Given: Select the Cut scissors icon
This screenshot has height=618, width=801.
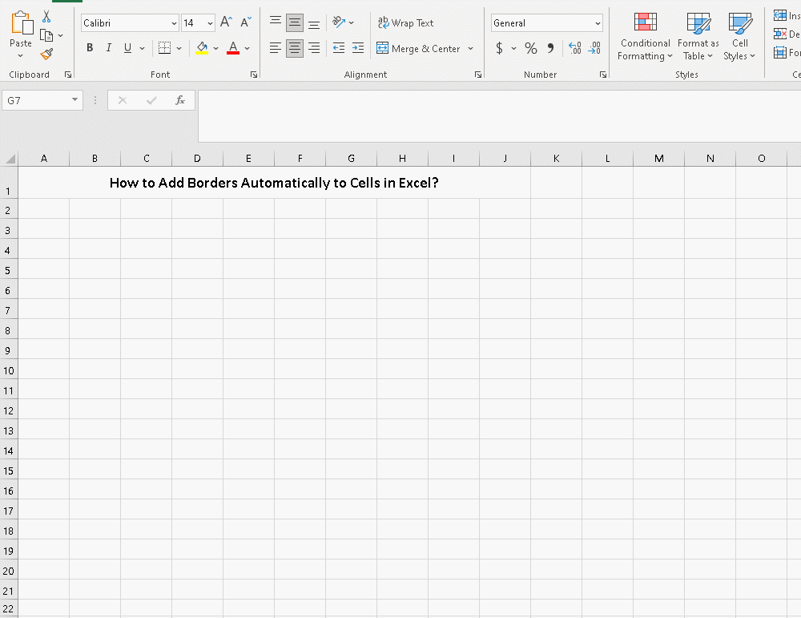Looking at the screenshot, I should point(46,15).
